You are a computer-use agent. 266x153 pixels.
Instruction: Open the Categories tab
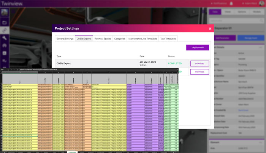click(x=120, y=39)
